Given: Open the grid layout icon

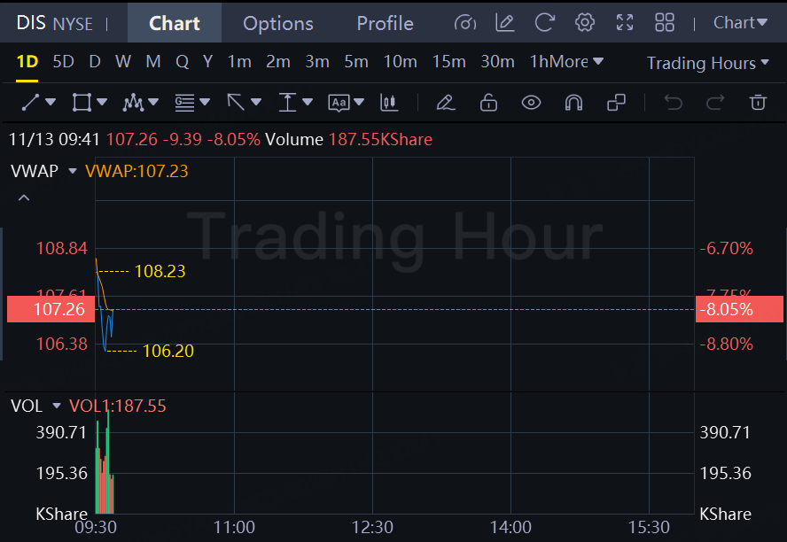Looking at the screenshot, I should [x=665, y=22].
